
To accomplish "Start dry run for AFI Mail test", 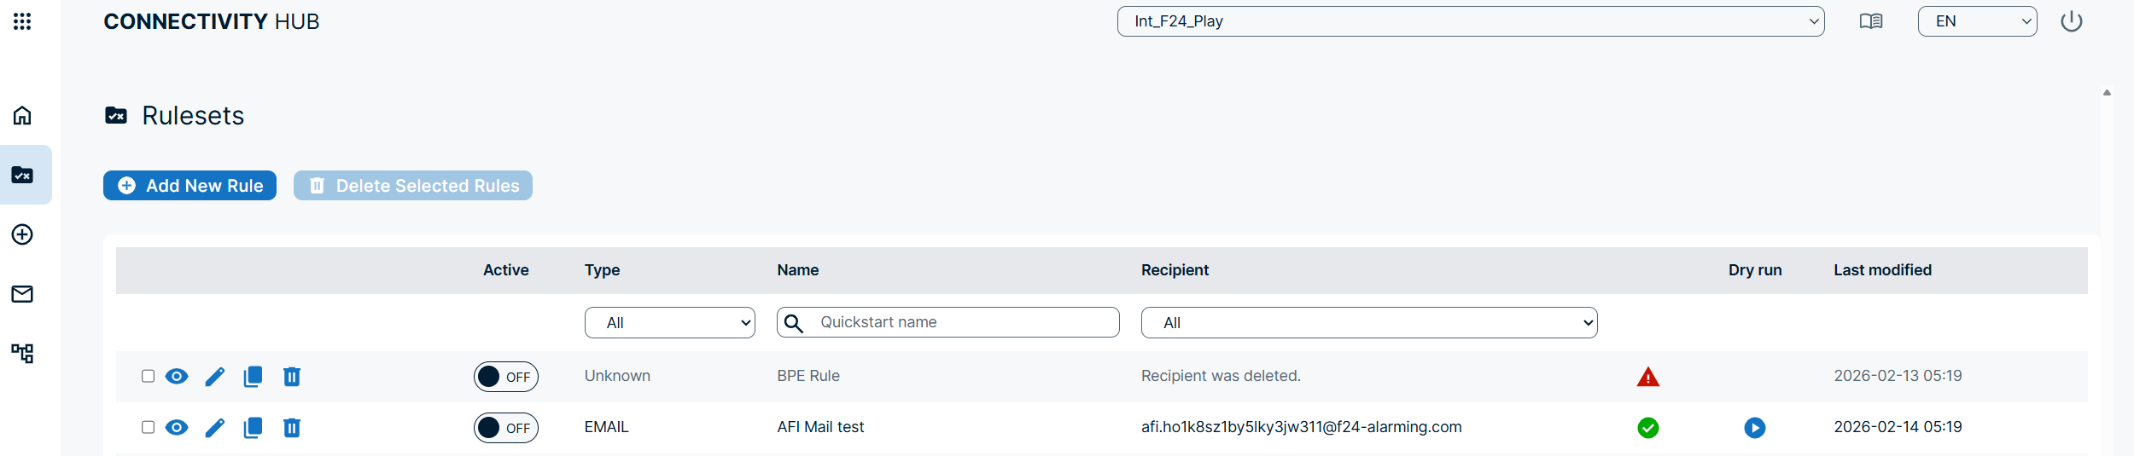I will point(1754,428).
